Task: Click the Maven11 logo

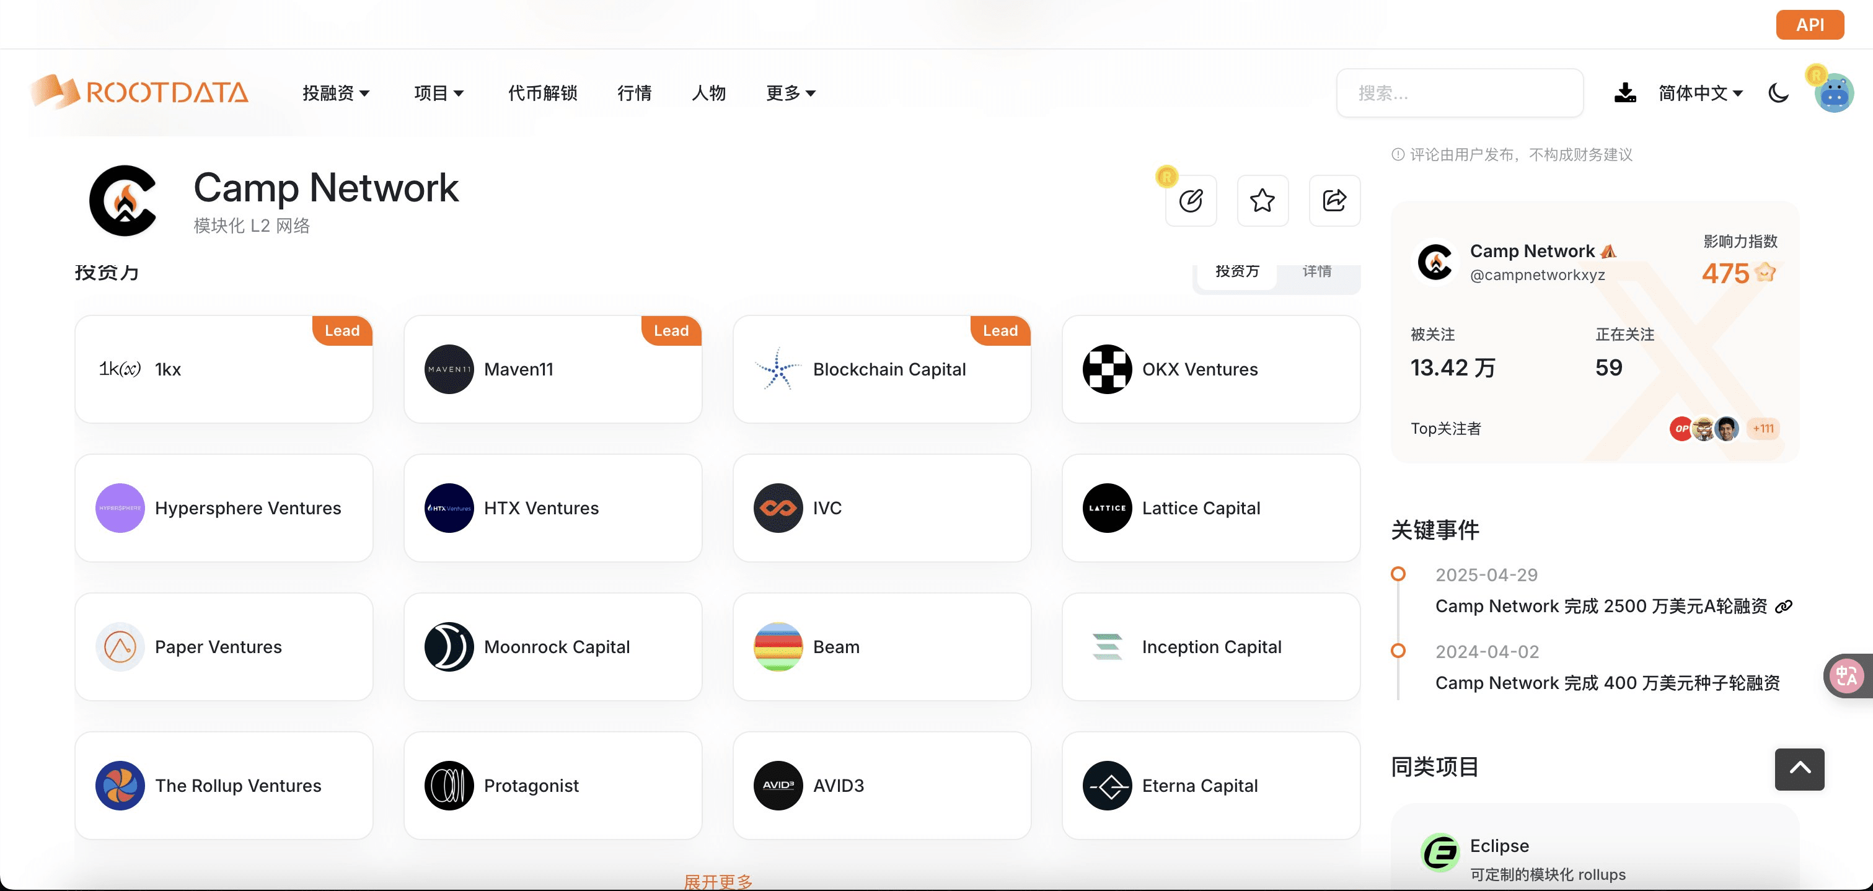Action: tap(449, 369)
